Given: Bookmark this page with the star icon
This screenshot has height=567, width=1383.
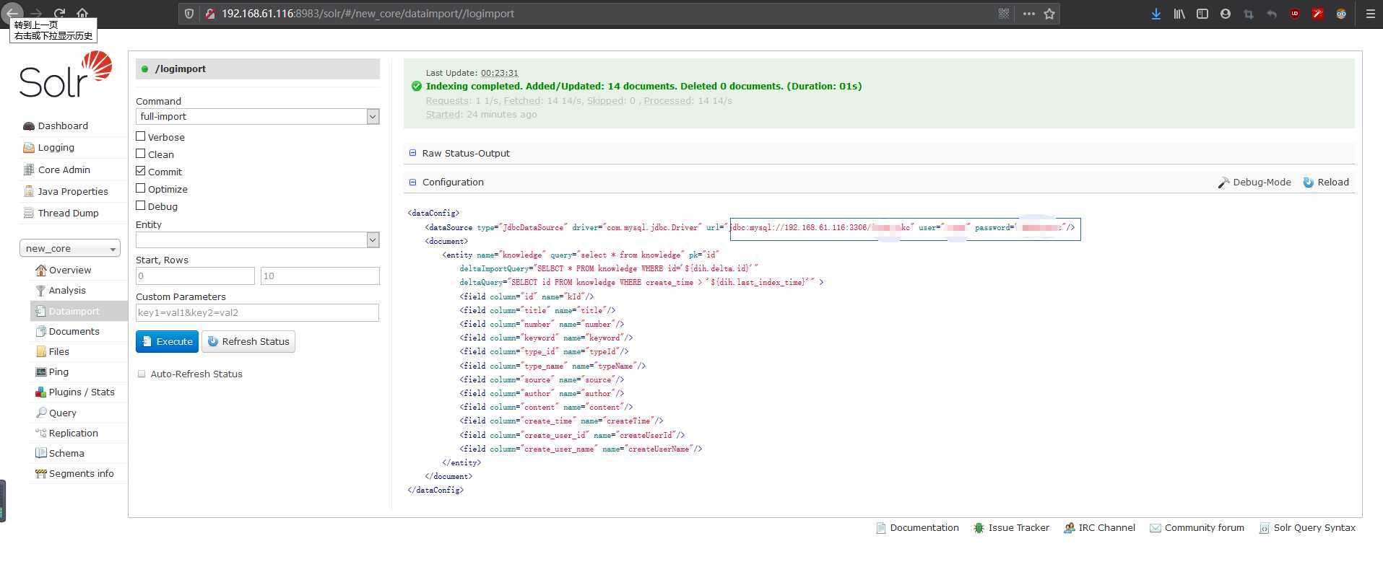Looking at the screenshot, I should pyautogui.click(x=1049, y=14).
